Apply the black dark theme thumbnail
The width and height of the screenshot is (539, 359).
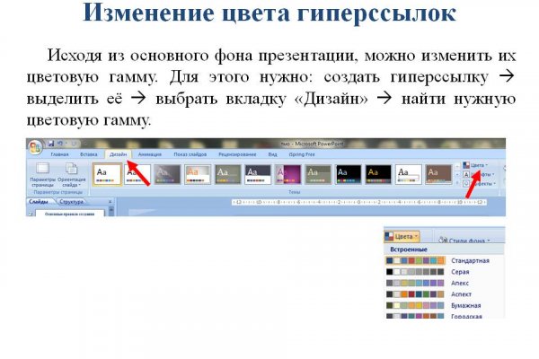click(x=349, y=174)
